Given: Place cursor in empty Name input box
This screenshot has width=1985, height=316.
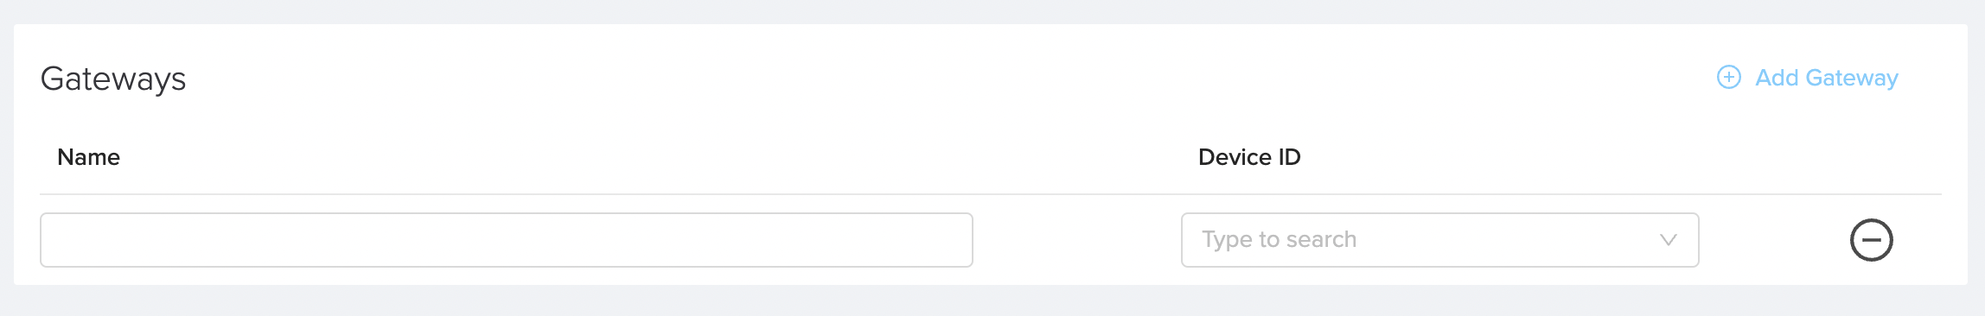Looking at the screenshot, I should click(507, 240).
